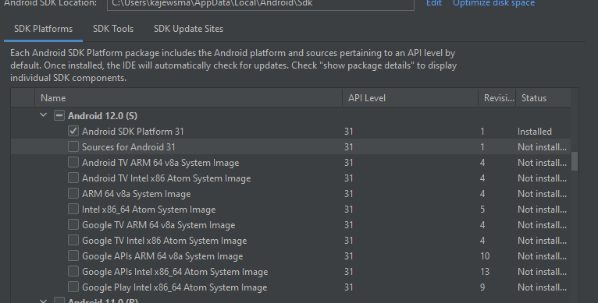Image resolution: width=598 pixels, height=303 pixels.
Task: Check Google Play Intel x86_64 Atom System Image
Action: 73,287
